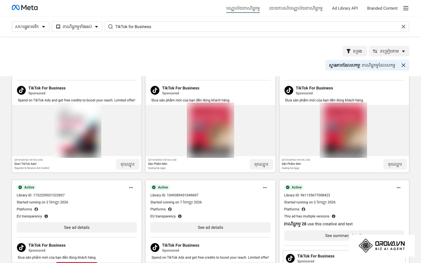Click Active status badge on ad 961135677008423
This screenshot has width=421, height=263.
tap(294, 187)
